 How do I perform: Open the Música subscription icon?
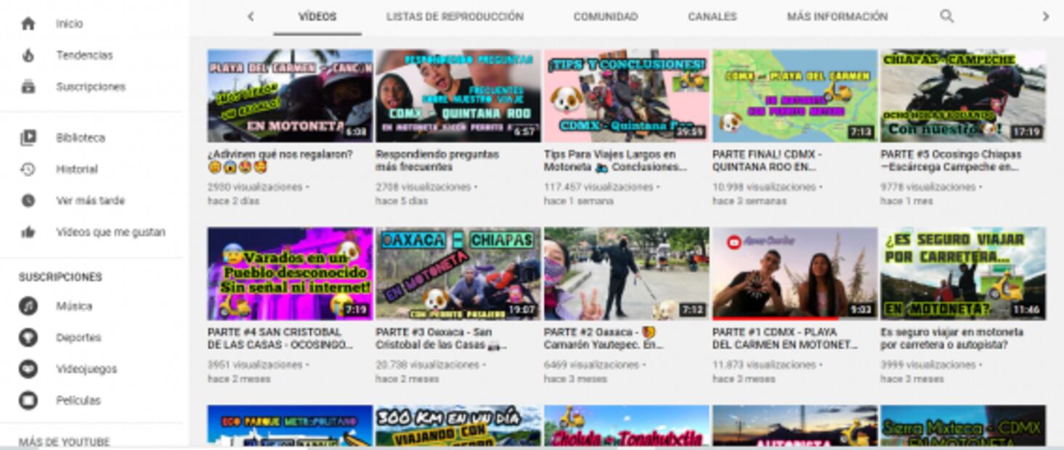coord(28,306)
